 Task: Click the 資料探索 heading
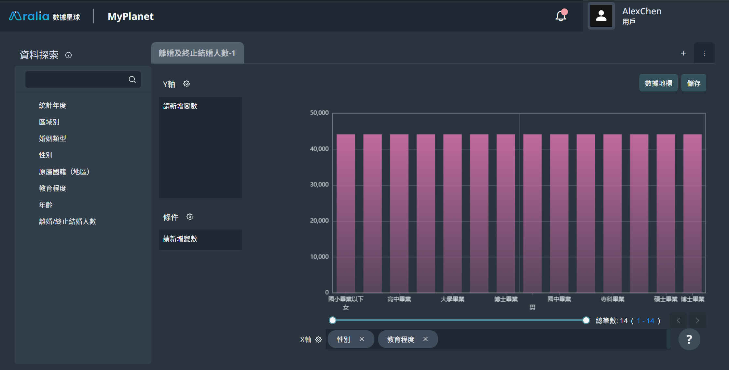click(x=39, y=55)
